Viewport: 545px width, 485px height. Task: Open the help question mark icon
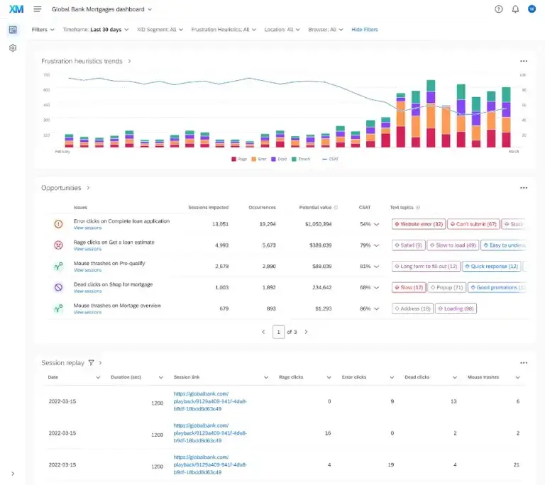coord(498,9)
